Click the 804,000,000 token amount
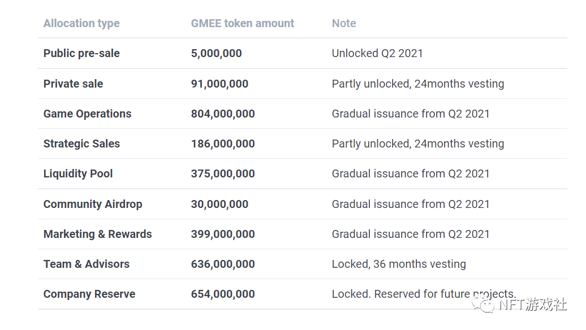This screenshot has width=586, height=330. tap(223, 114)
